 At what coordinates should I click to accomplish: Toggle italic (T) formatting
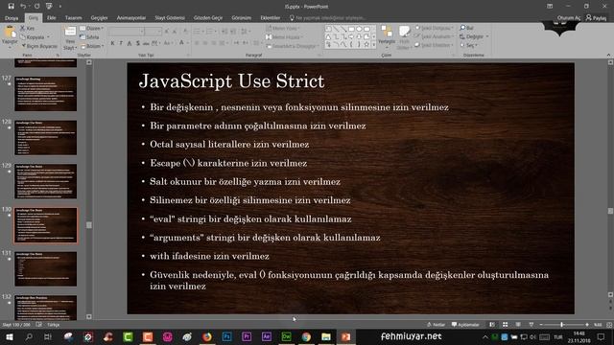121,43
